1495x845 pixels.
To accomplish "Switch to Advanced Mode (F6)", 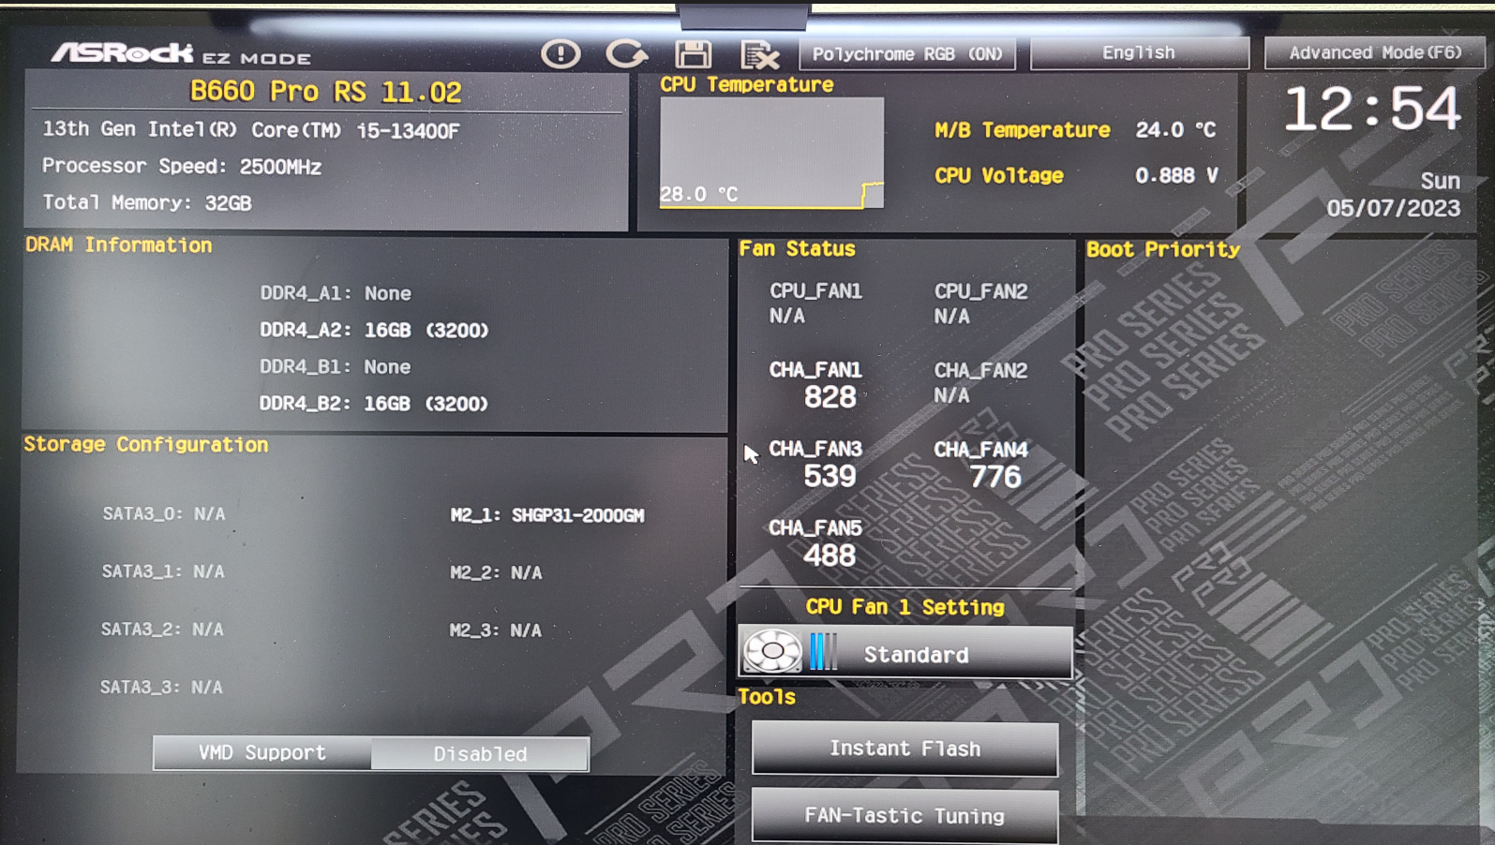I will 1375,52.
